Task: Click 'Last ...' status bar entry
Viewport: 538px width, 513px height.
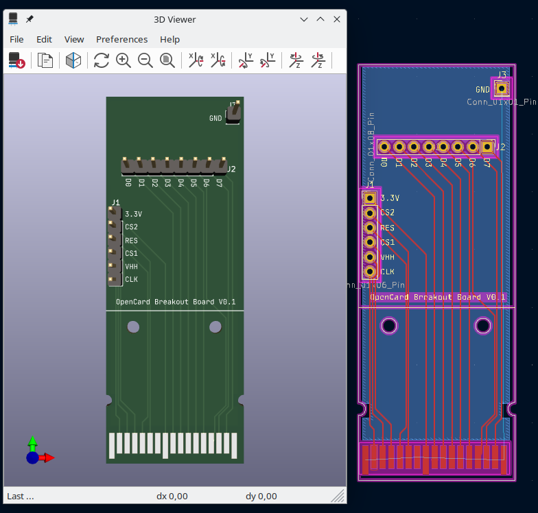Action: tap(21, 497)
